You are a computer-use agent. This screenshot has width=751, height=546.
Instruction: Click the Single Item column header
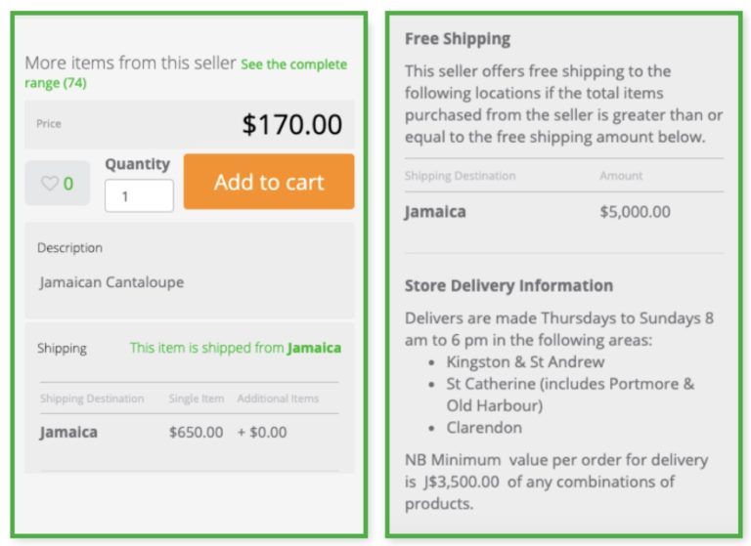coord(197,399)
